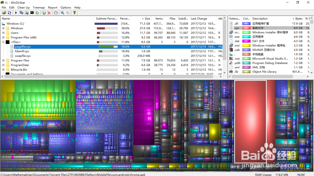Click the .cab WinRAR archive icon

coord(231,50)
